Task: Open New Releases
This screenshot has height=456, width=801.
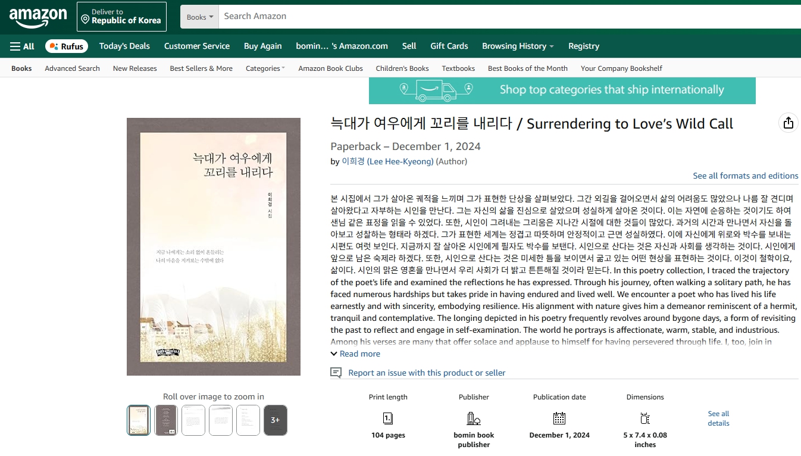Action: click(135, 68)
